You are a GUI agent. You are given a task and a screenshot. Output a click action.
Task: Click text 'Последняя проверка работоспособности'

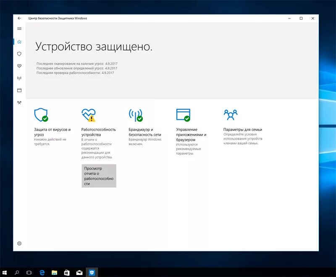(68, 73)
